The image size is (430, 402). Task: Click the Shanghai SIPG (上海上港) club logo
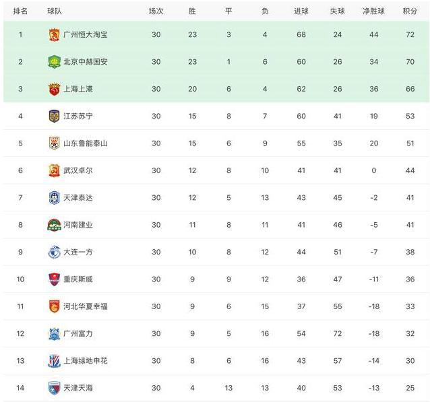54,89
